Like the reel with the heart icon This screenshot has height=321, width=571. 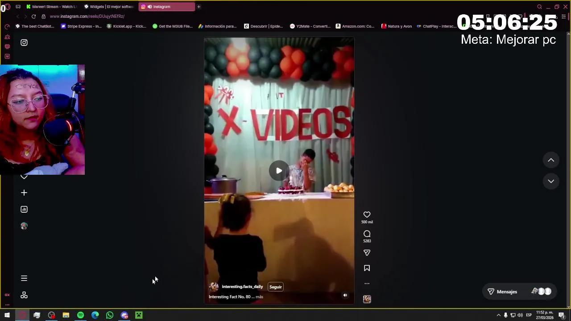point(367,214)
